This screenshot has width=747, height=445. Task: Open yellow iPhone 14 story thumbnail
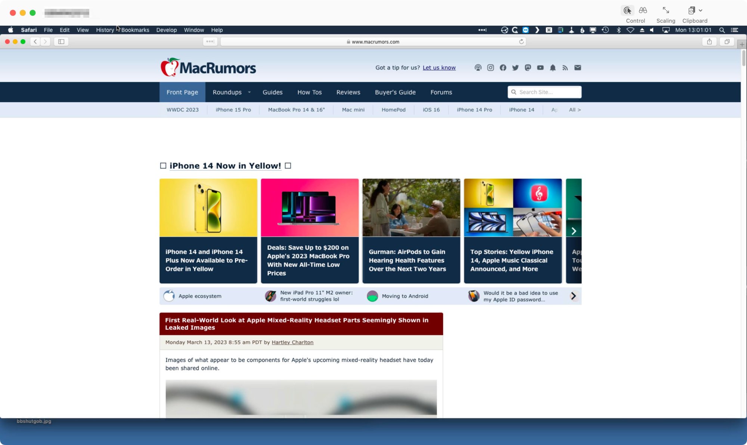(x=208, y=208)
